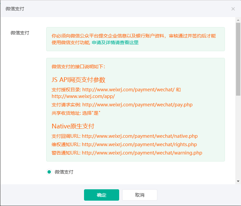The width and height of the screenshot is (241, 206).
Task: Click the vertical scrollbar thumb
Action: point(238,59)
